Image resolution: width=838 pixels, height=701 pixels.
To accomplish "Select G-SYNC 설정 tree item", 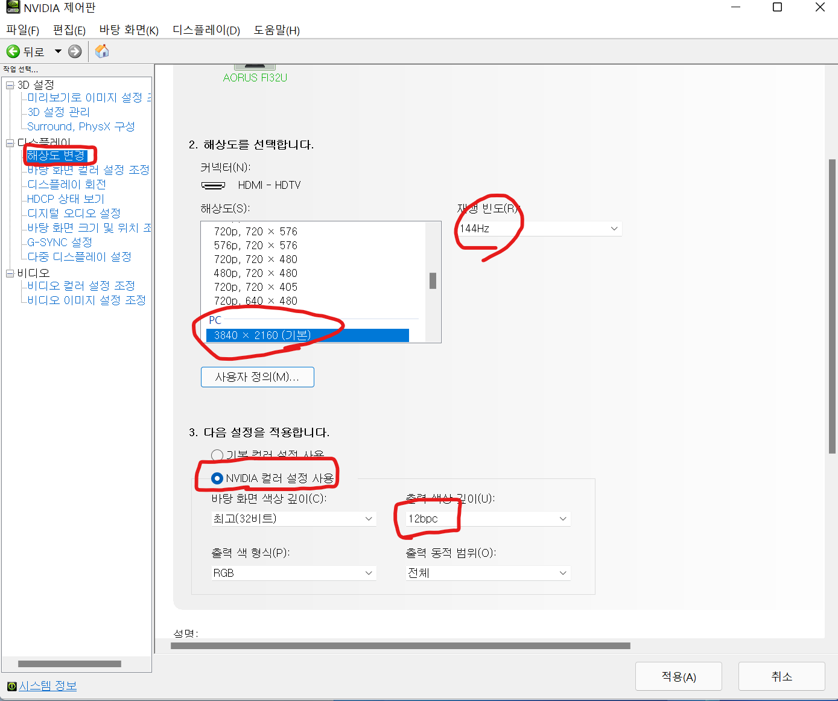I will pyautogui.click(x=60, y=243).
